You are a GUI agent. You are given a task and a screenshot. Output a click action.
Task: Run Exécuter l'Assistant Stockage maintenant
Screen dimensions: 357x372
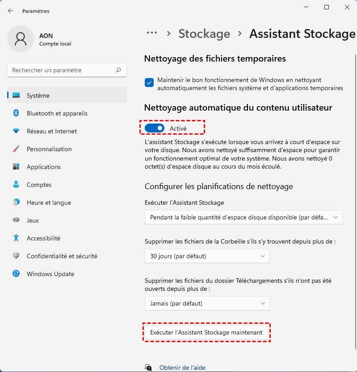tap(206, 332)
